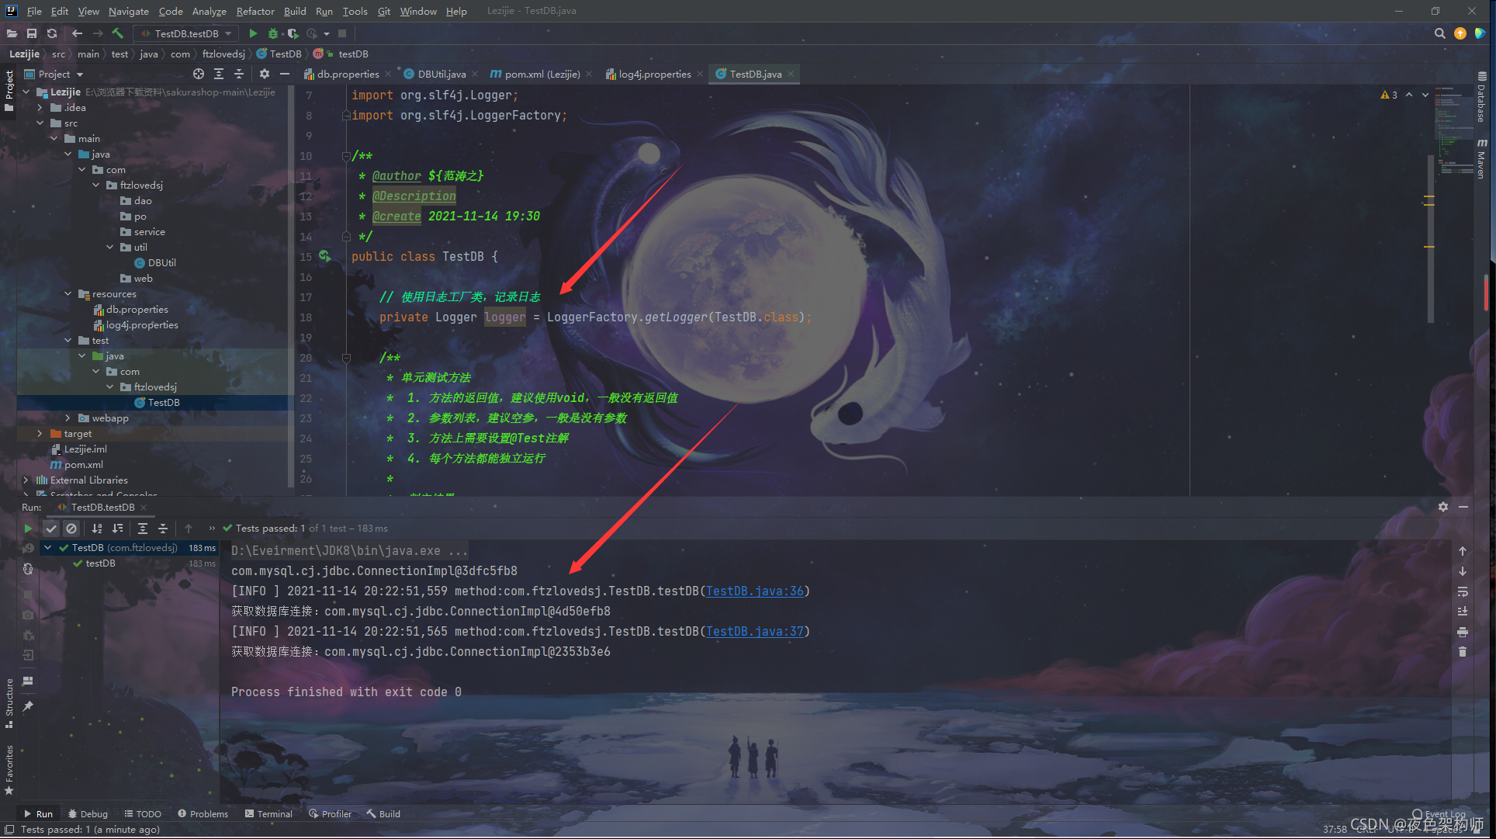Click editor vertical scrollbar
This screenshot has height=839, width=1496.
click(1430, 233)
